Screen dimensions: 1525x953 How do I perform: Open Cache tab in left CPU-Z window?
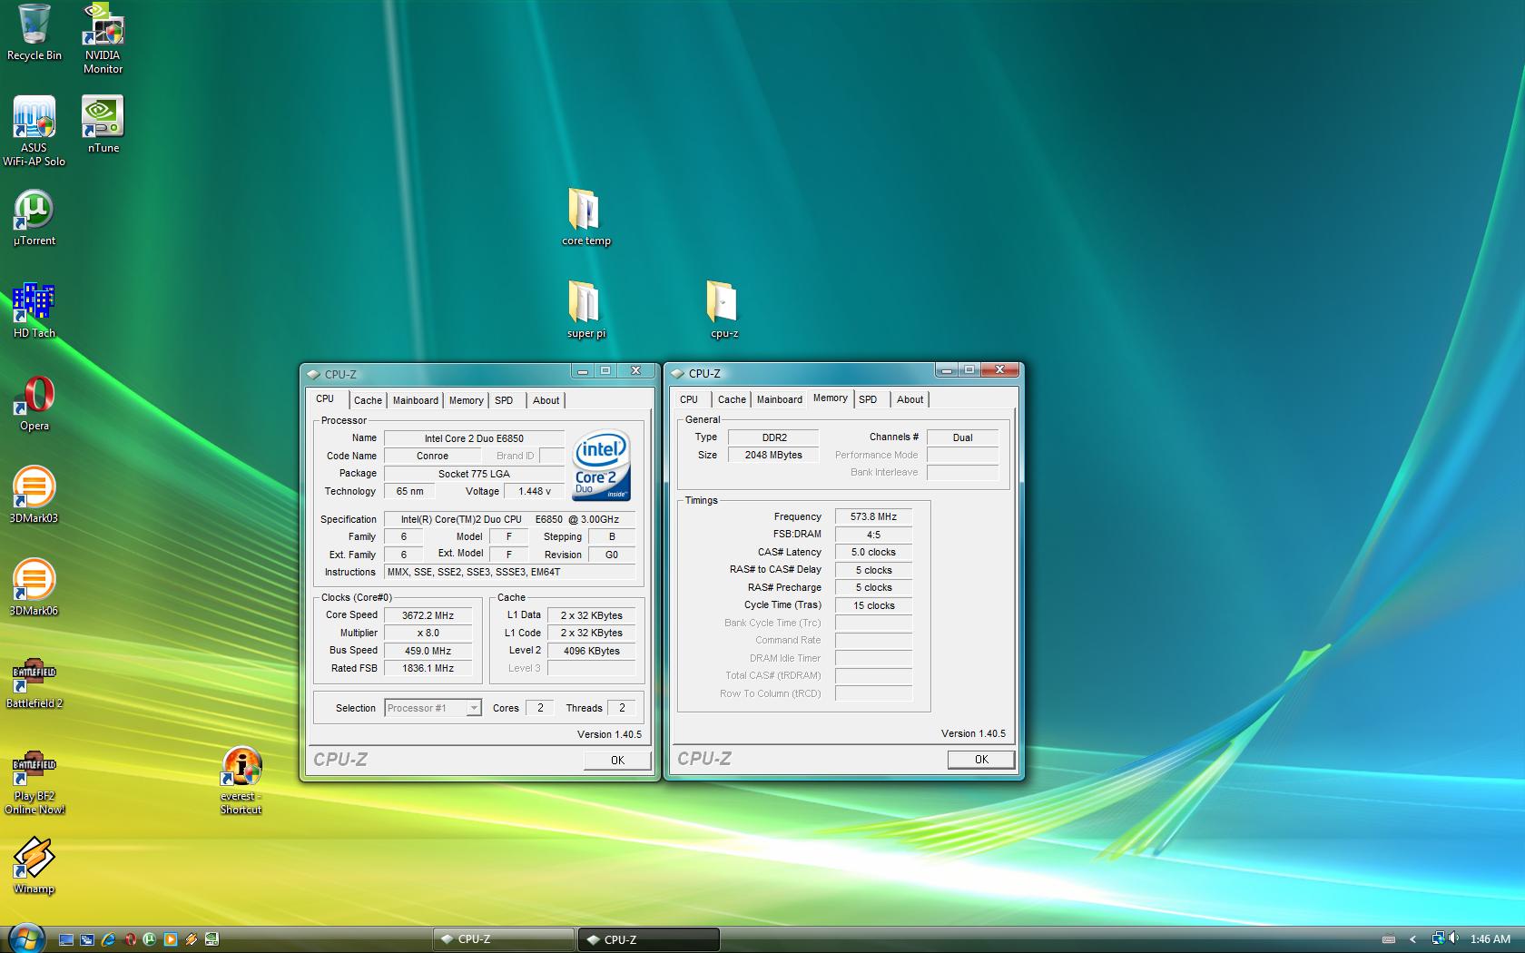coord(368,400)
